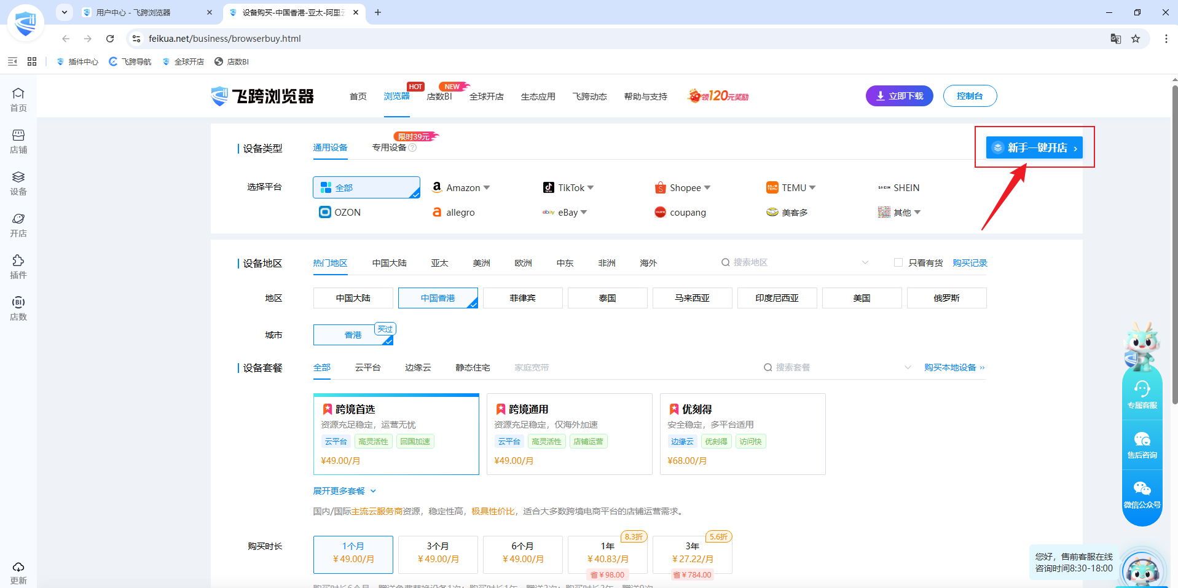Go back with the browser back arrow
The width and height of the screenshot is (1178, 588).
[x=66, y=39]
